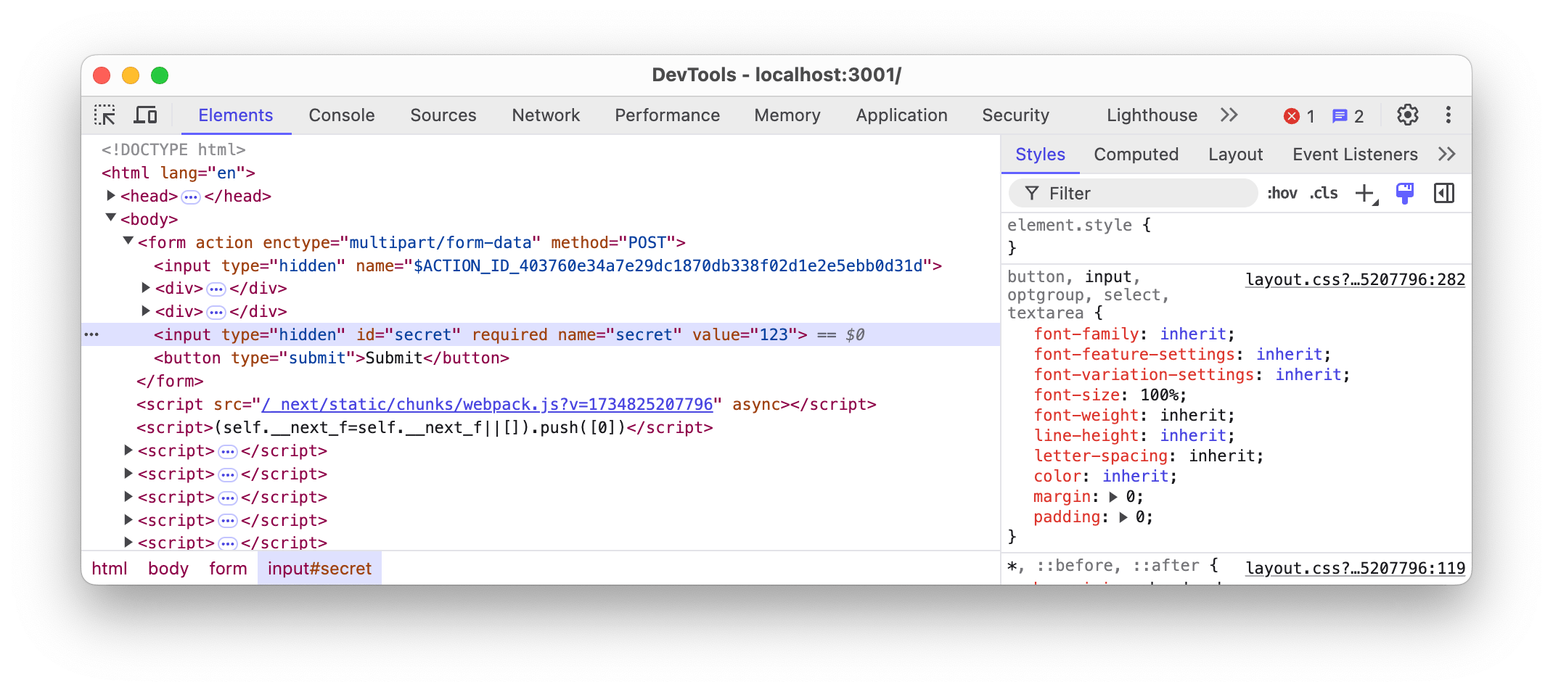Select body in the breadcrumb

coord(168,569)
